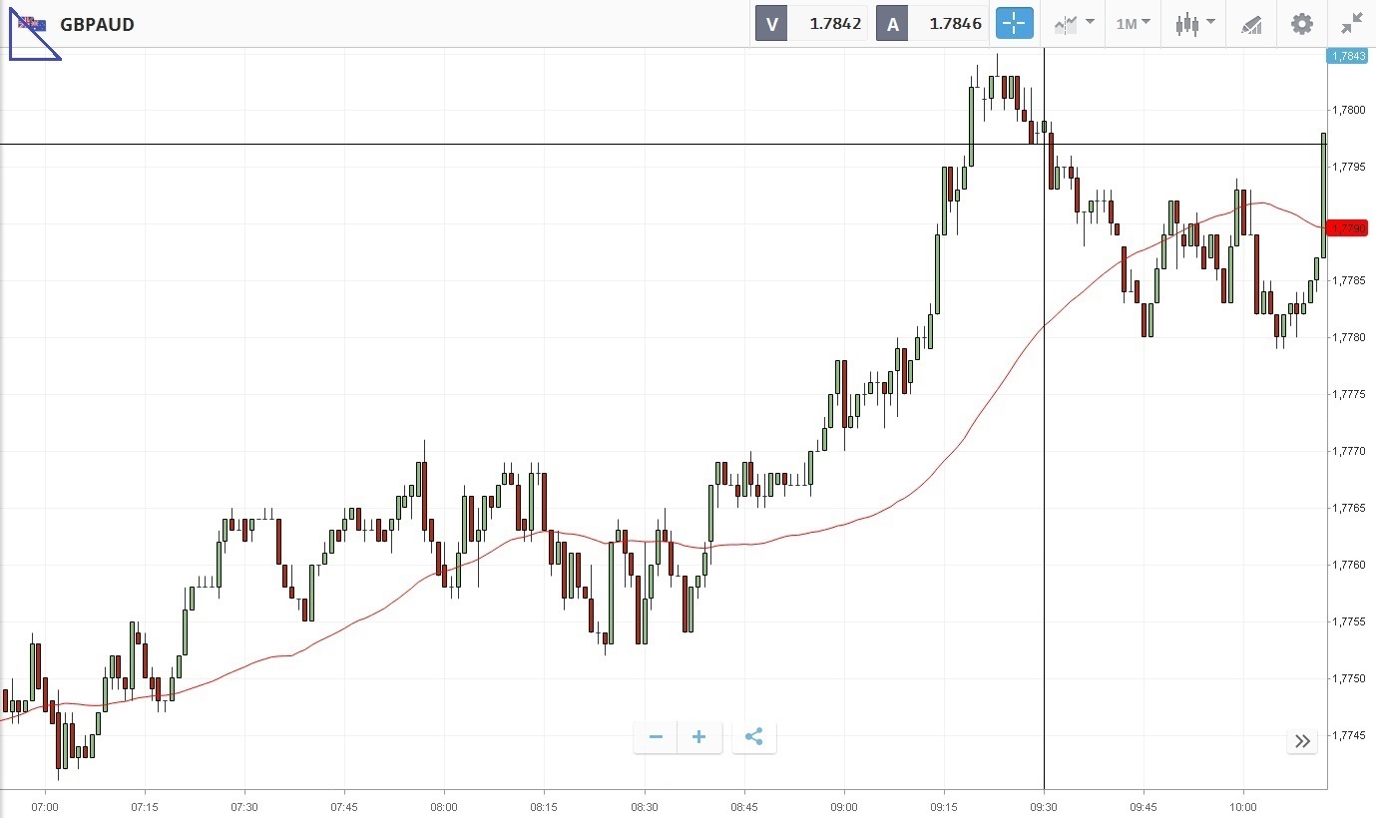Viewport: 1376px width, 818px height.
Task: Open the compare chart dropdown
Action: coord(1074,24)
